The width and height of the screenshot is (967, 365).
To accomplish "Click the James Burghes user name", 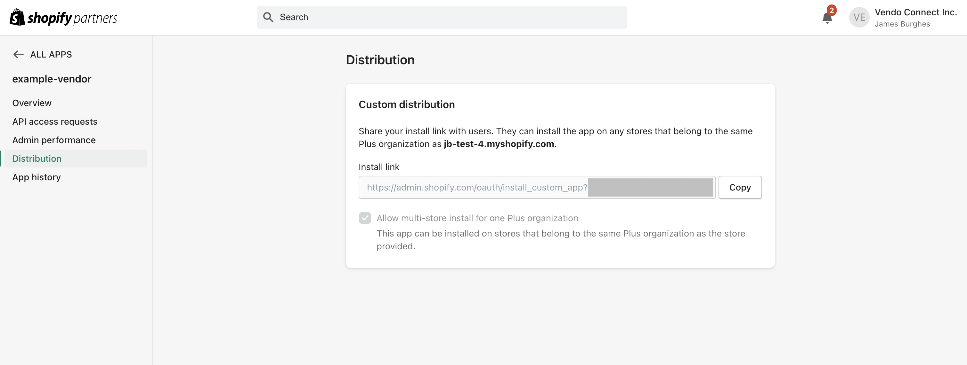I will pyautogui.click(x=902, y=24).
